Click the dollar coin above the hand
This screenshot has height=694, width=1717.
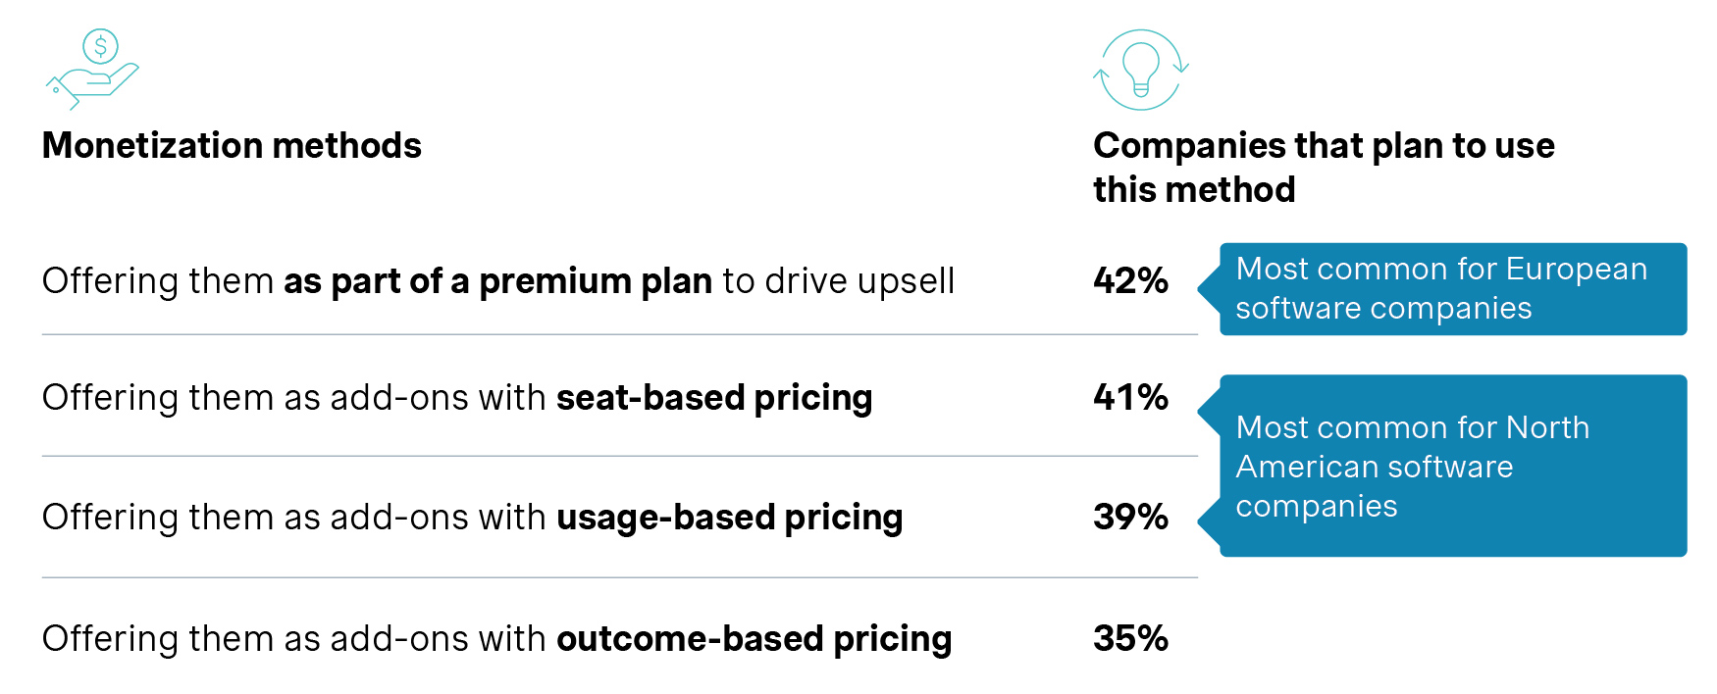coord(100,46)
